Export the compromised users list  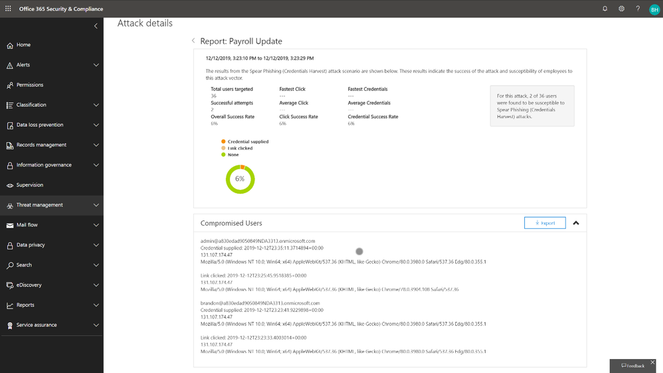pyautogui.click(x=545, y=223)
